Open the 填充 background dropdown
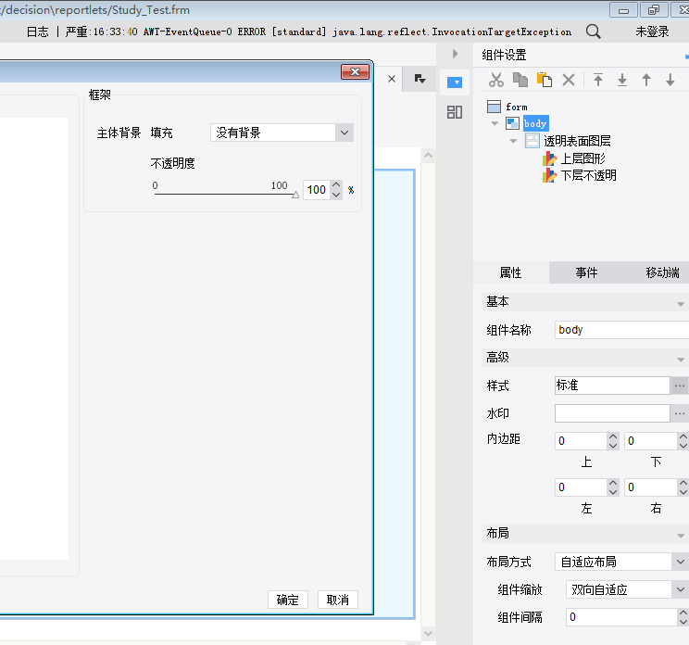689x645 pixels. click(282, 133)
